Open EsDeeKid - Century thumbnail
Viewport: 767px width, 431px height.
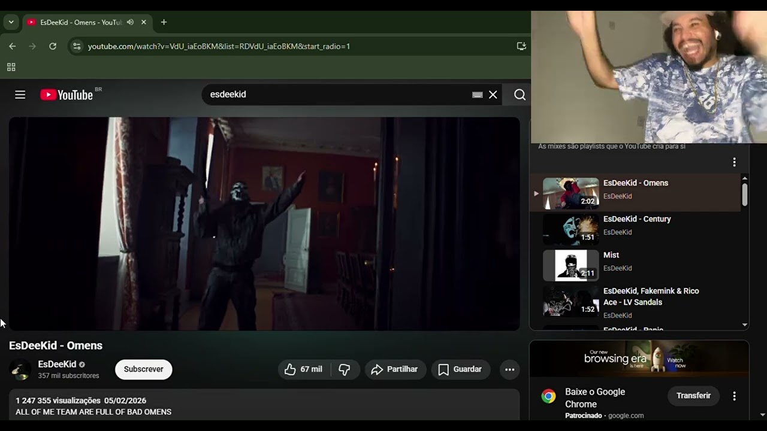tap(570, 229)
